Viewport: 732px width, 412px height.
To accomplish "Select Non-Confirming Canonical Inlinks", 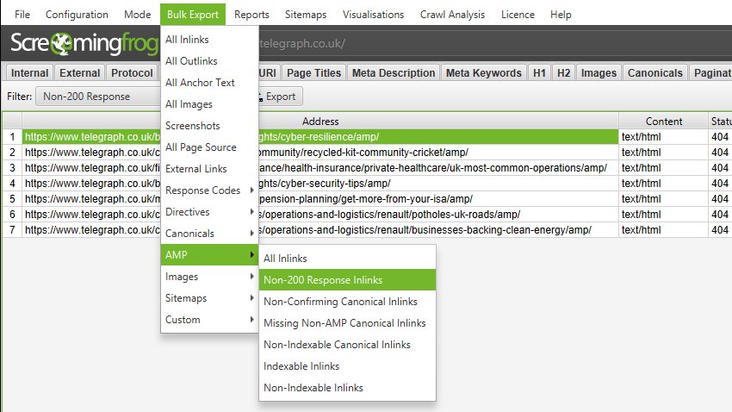I will [x=347, y=302].
